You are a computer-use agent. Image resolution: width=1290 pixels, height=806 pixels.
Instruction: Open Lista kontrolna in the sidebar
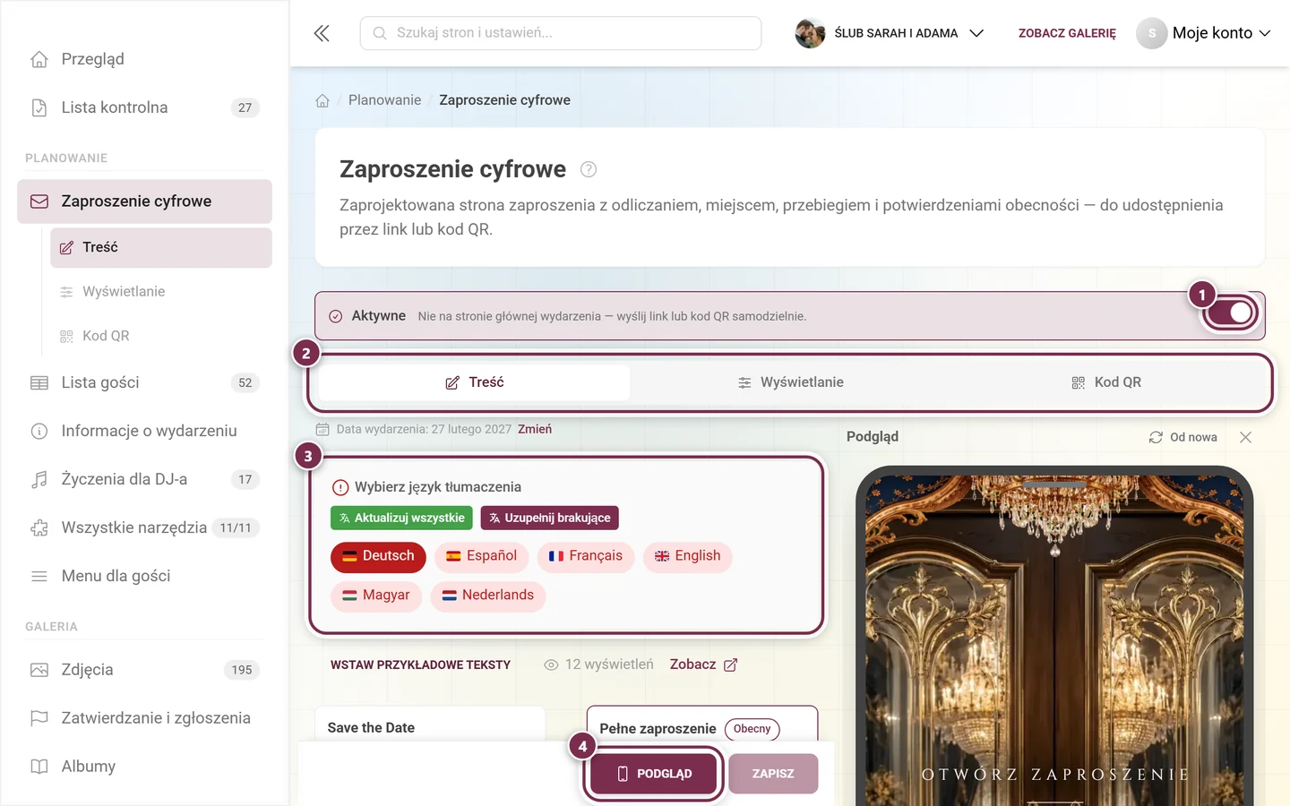[144, 107]
